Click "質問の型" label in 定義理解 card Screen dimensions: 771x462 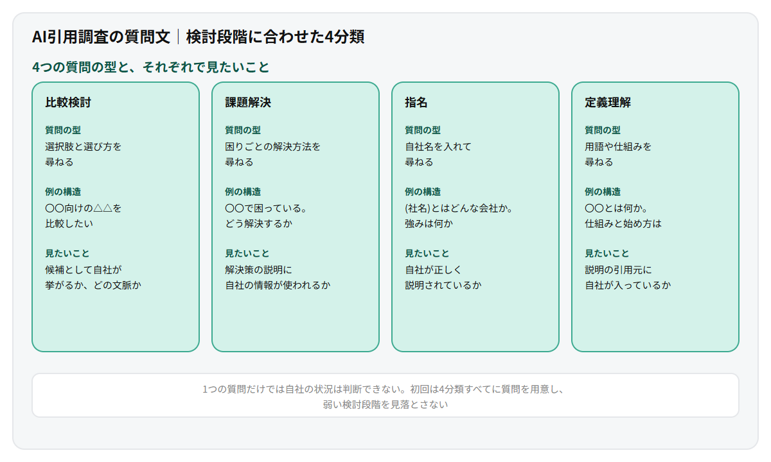603,130
